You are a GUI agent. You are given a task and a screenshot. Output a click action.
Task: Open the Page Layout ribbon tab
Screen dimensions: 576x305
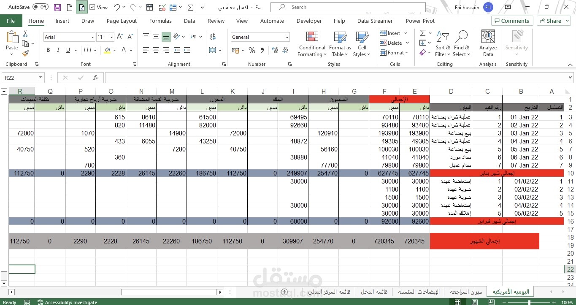(x=122, y=21)
